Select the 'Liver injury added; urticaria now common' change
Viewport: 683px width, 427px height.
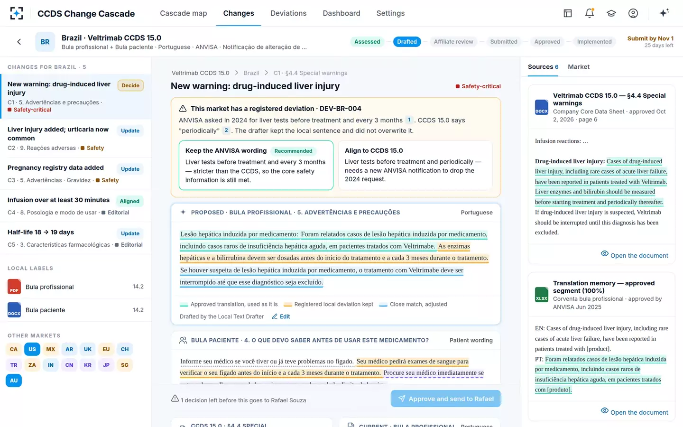point(76,139)
